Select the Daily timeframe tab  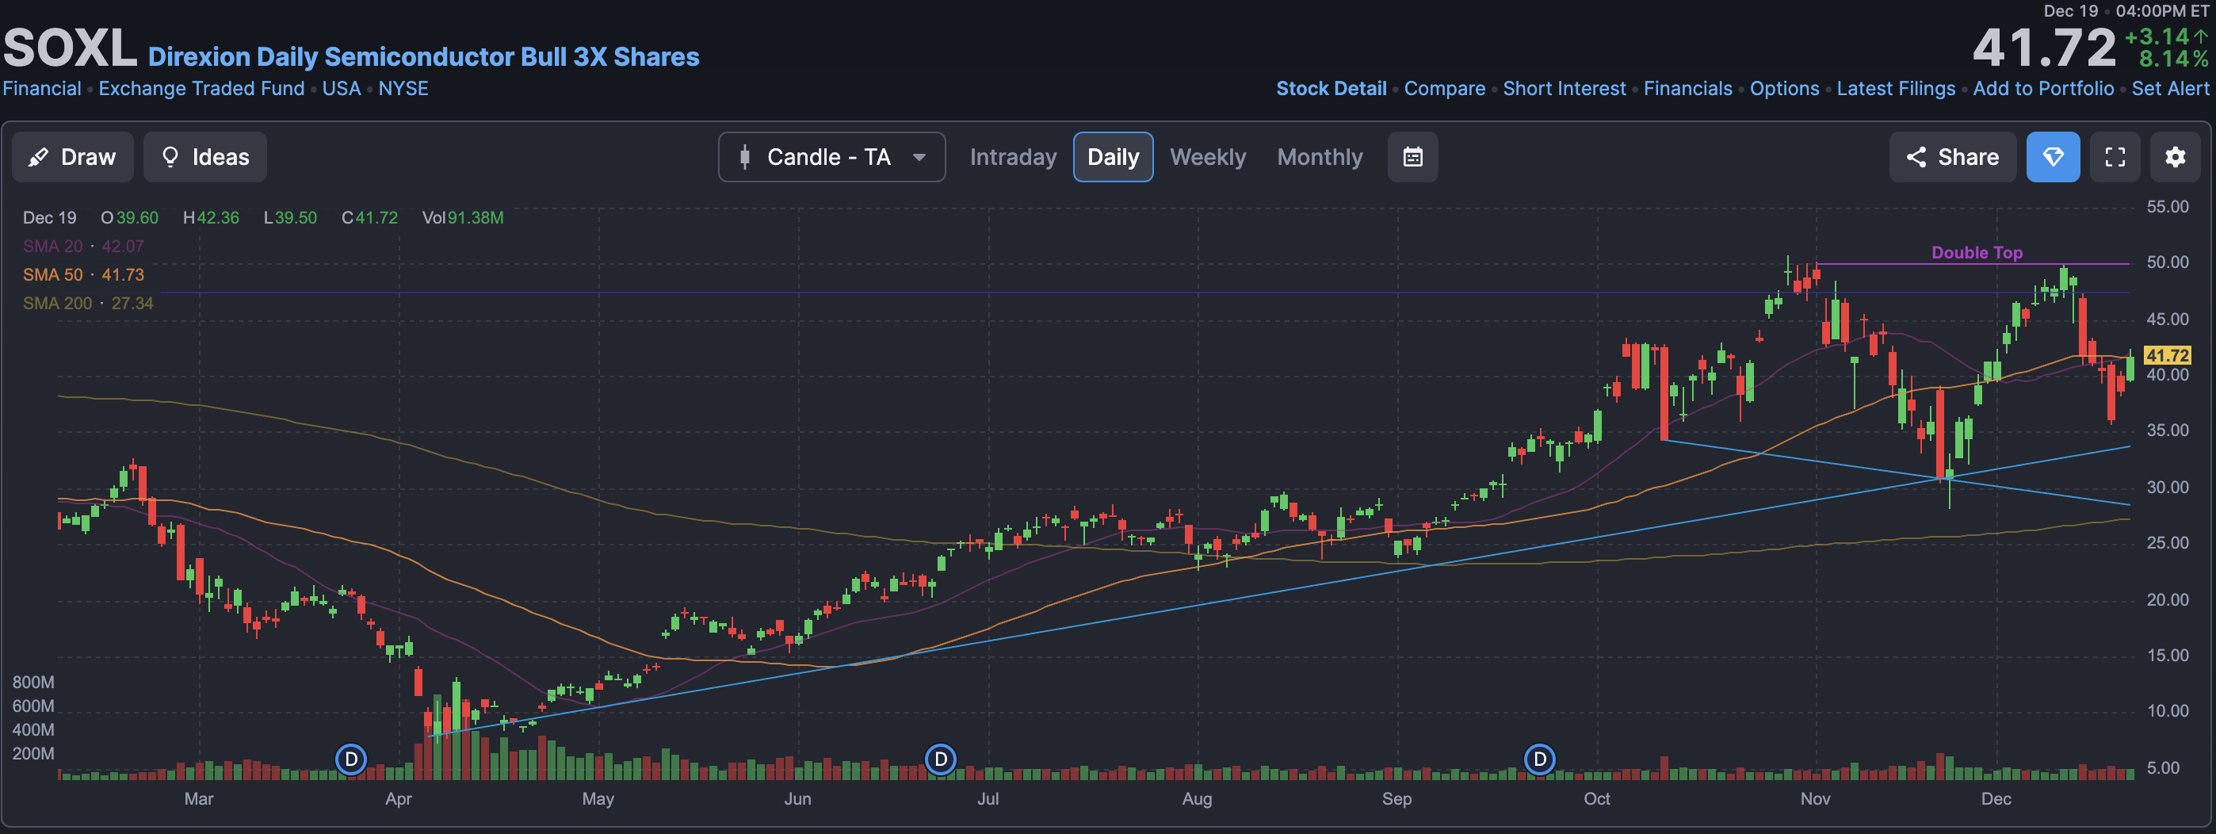click(1112, 157)
